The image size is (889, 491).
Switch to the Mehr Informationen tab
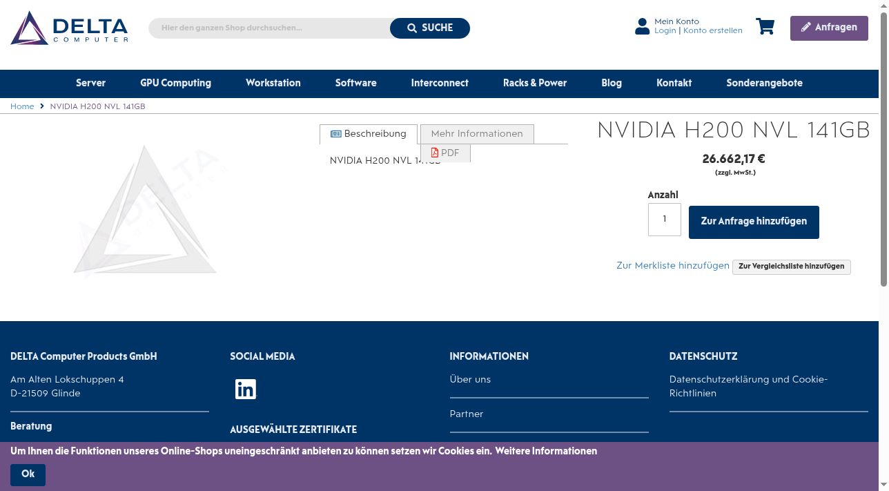click(477, 134)
